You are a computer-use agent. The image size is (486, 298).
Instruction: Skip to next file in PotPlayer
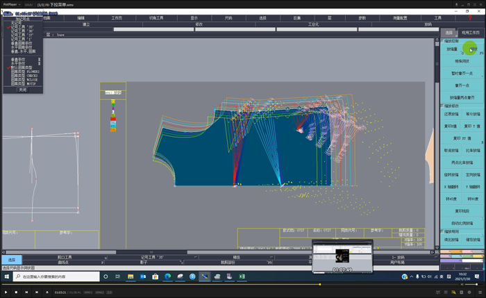pyautogui.click(x=37, y=292)
